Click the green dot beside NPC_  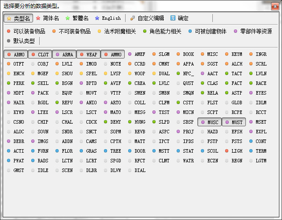click(x=178, y=73)
